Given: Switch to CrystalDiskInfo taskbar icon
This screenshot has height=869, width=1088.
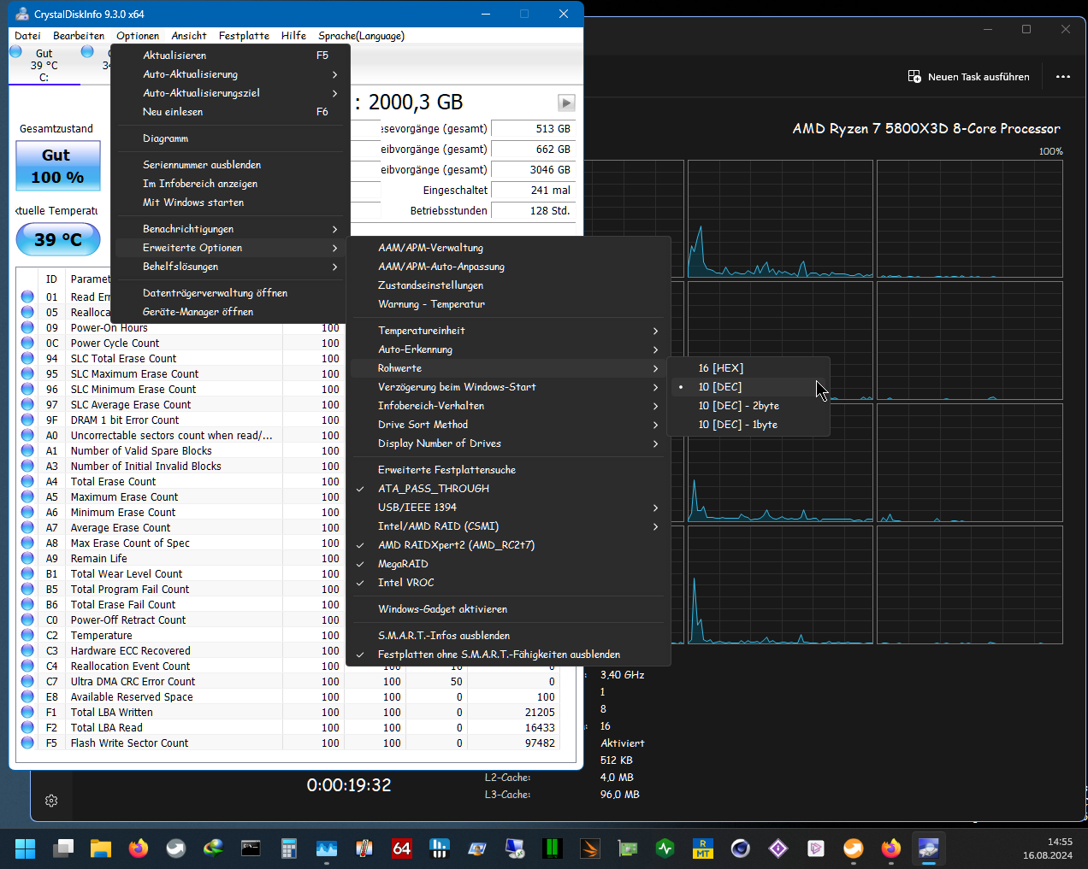Looking at the screenshot, I should point(929,848).
